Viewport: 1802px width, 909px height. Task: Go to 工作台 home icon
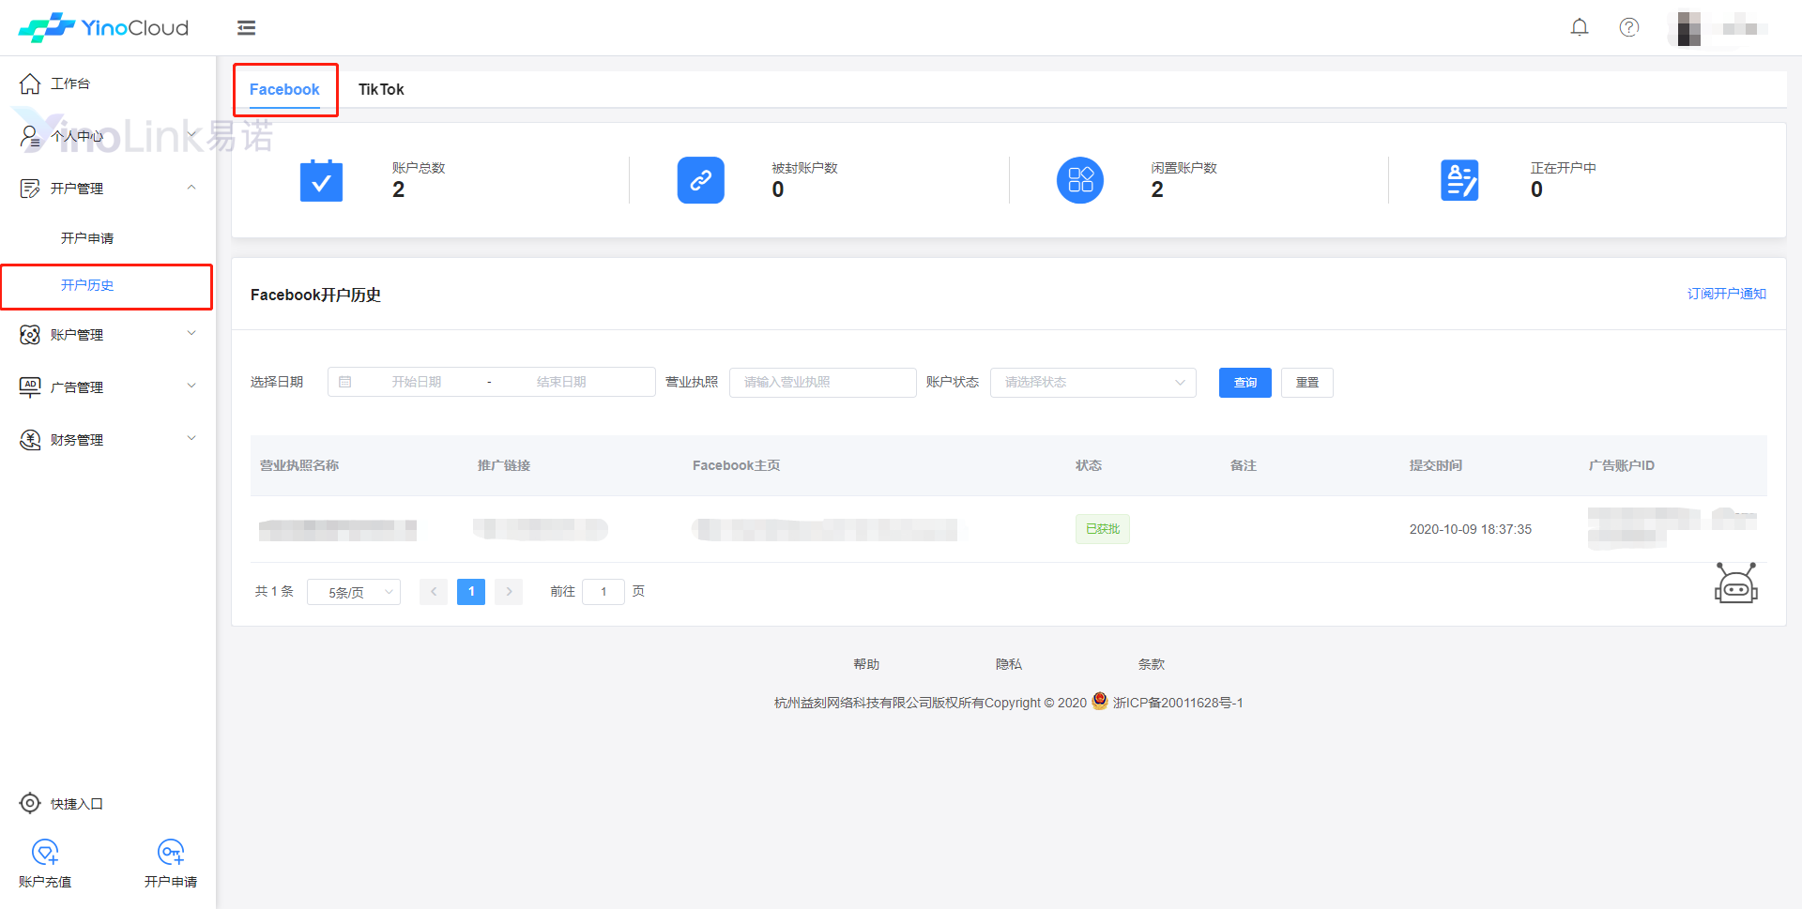pos(30,83)
